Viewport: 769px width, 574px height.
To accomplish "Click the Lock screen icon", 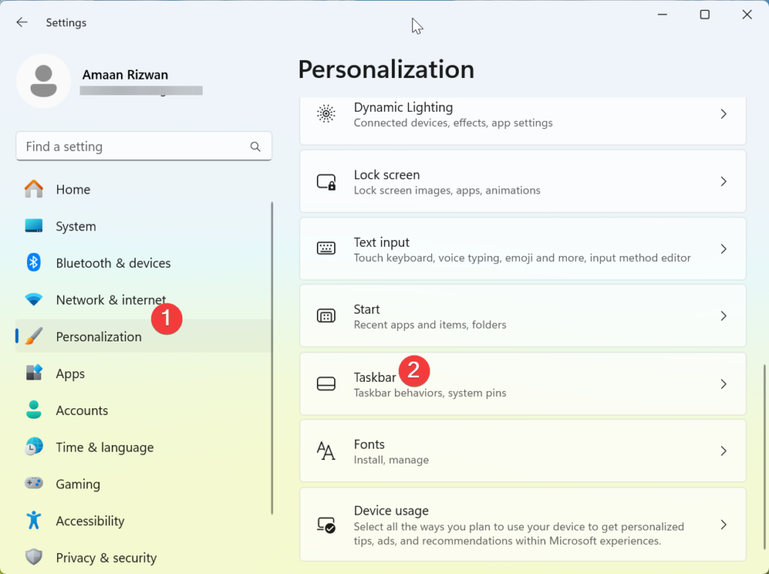I will tap(326, 182).
